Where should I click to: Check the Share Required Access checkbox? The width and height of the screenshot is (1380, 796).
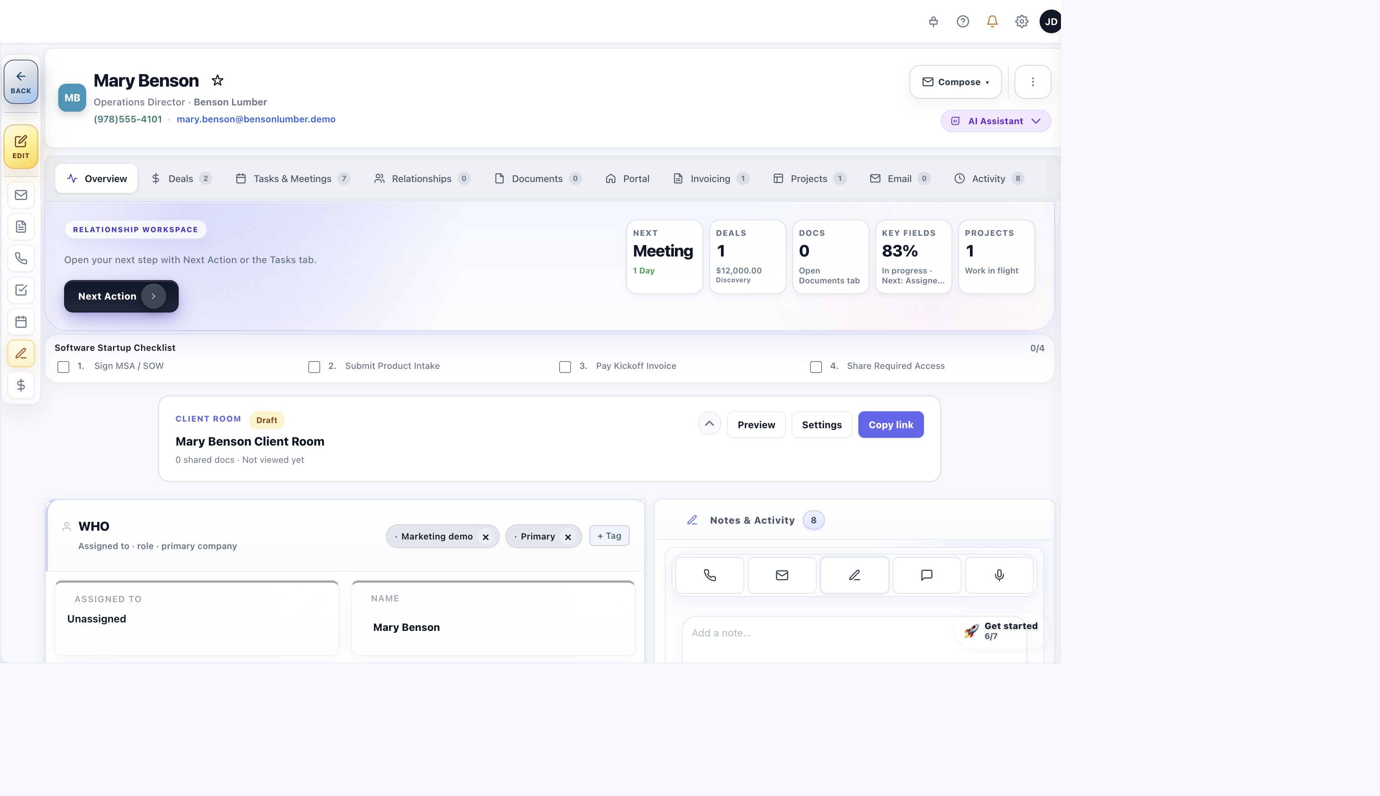click(816, 367)
